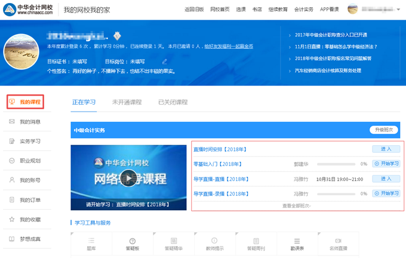
Task: Open 返回旧版 in top navigation
Action: (194, 10)
